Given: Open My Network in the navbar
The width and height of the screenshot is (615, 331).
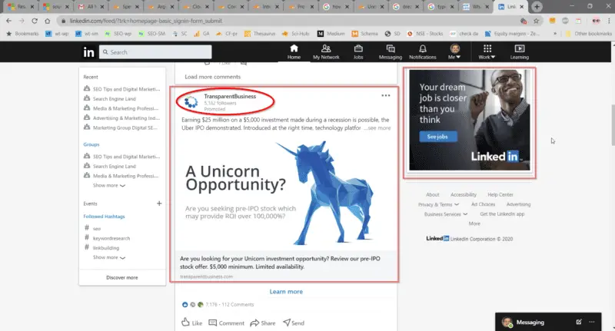Looking at the screenshot, I should tap(326, 51).
